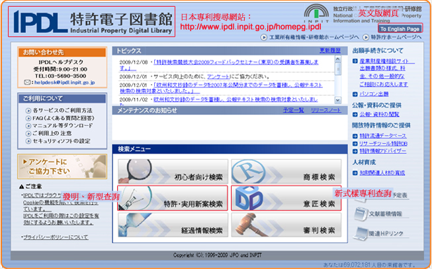Open マニュアル等ダウンロード
The image size is (432, 269).
click(x=63, y=125)
